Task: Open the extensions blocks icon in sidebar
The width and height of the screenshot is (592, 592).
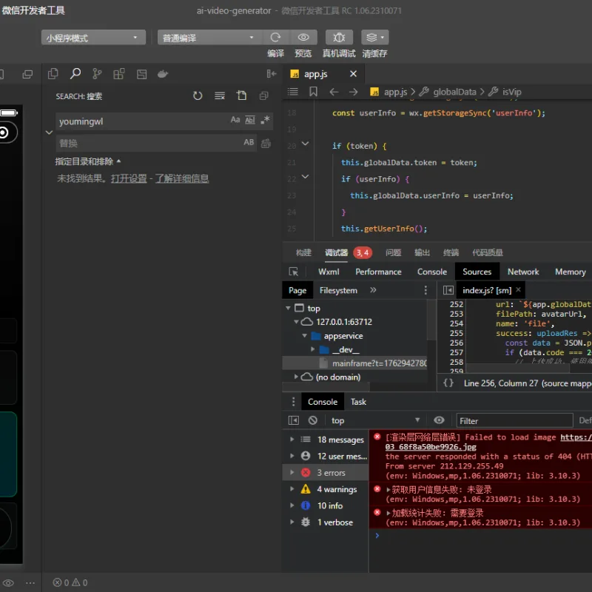Action: coord(119,73)
